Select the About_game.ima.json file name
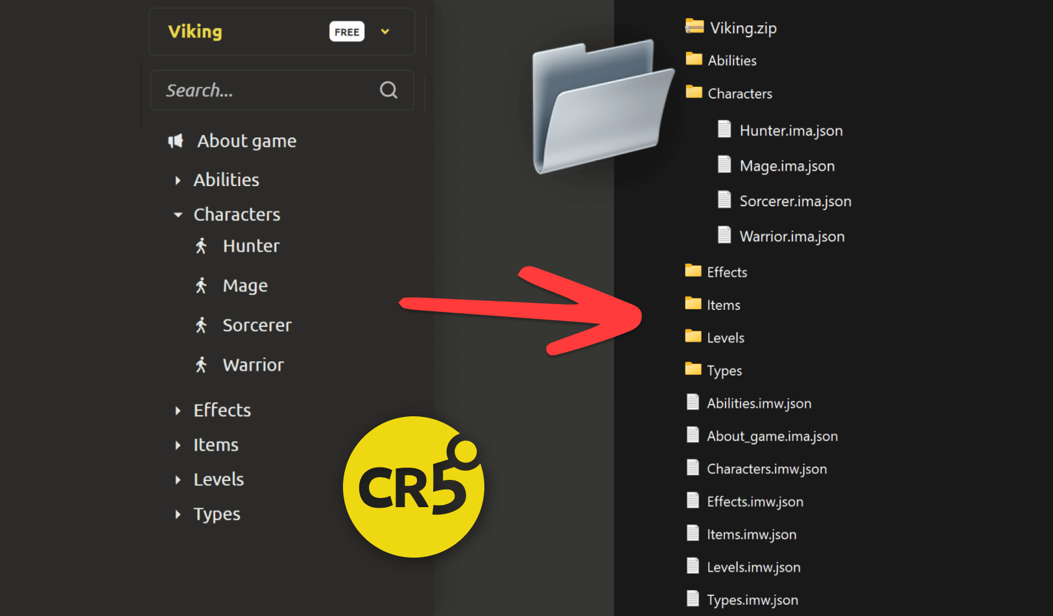Viewport: 1053px width, 616px height. pyautogui.click(x=772, y=436)
